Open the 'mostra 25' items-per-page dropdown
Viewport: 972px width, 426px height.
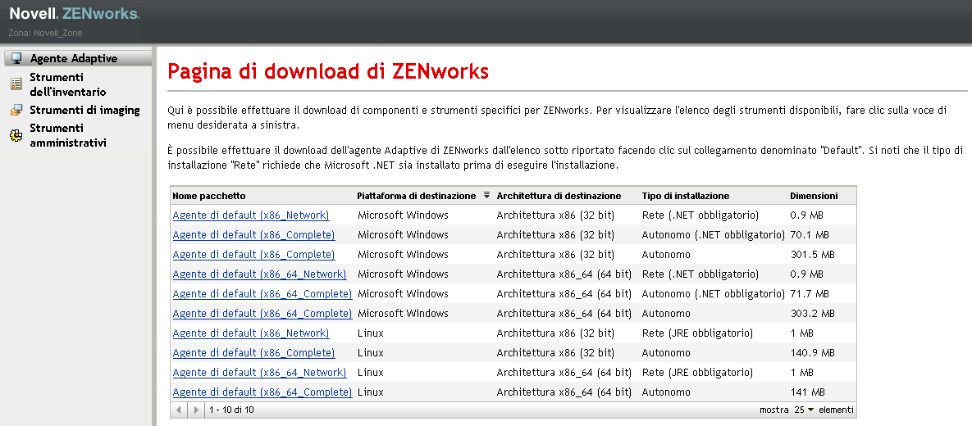(803, 410)
